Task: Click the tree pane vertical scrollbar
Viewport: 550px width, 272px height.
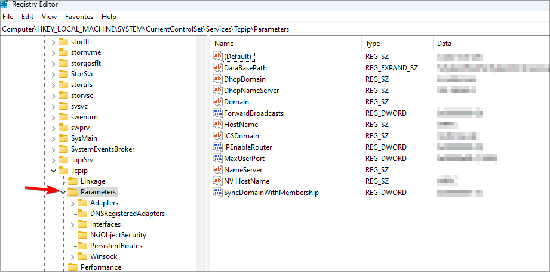Action: point(202,153)
